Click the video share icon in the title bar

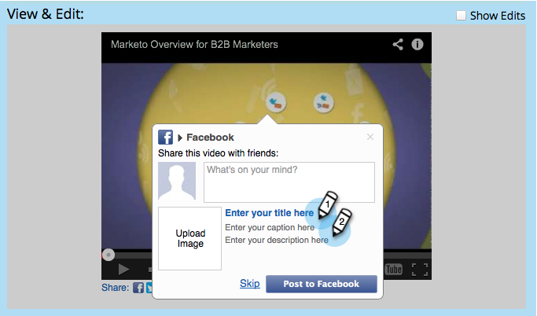point(398,45)
